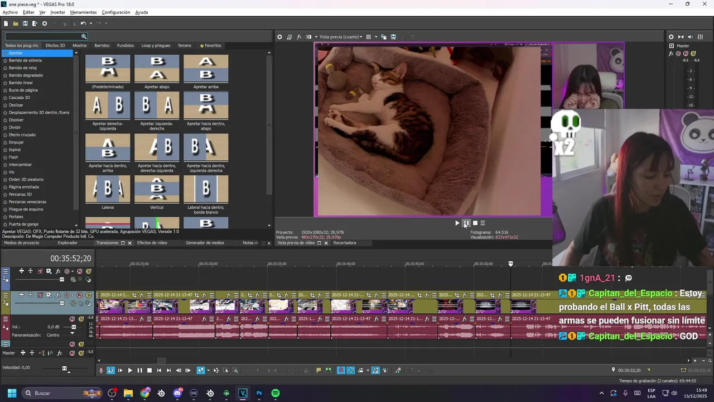This screenshot has height=402, width=714.
Task: Open Photoshop from Windows taskbar
Action: click(259, 393)
